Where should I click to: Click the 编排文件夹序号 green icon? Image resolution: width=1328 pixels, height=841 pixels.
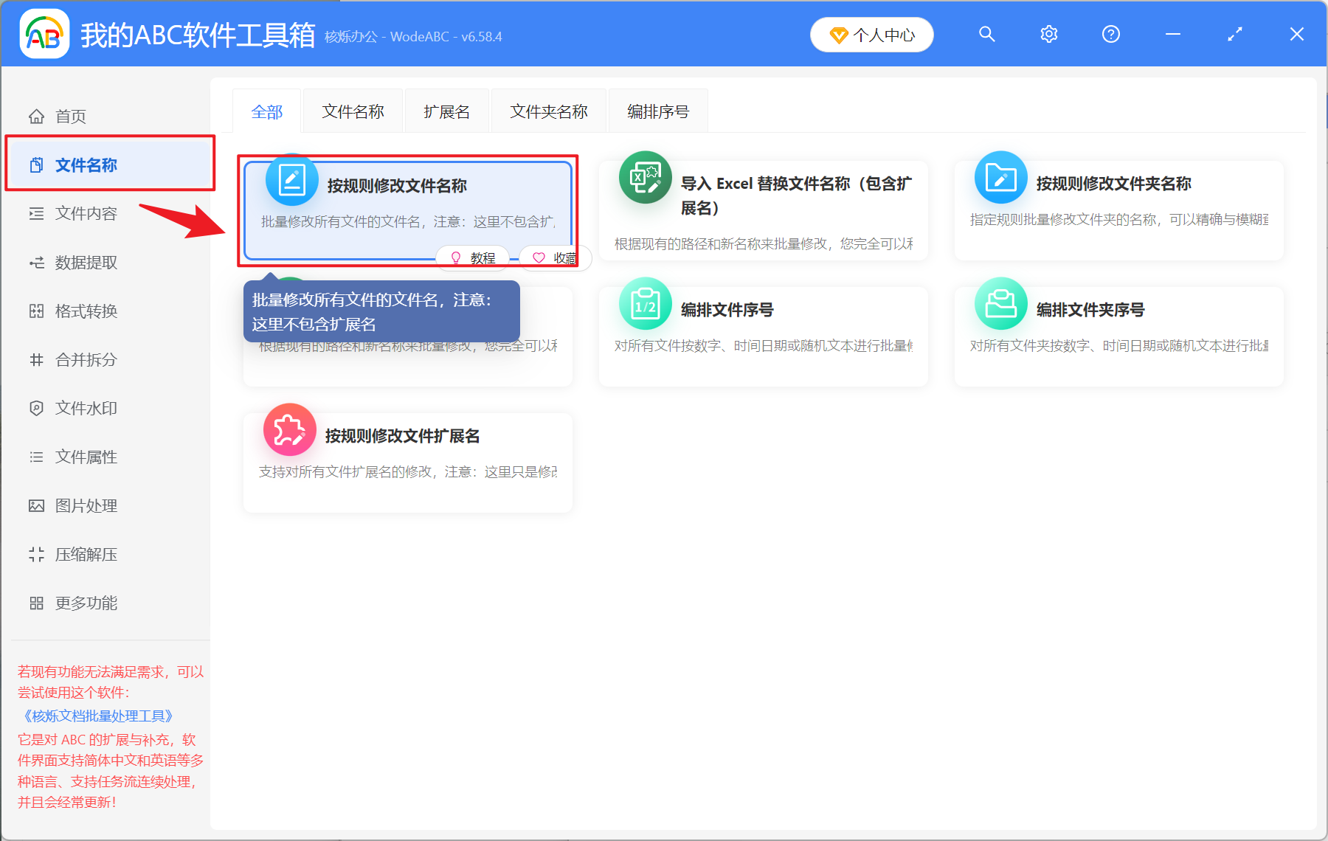pos(1000,304)
